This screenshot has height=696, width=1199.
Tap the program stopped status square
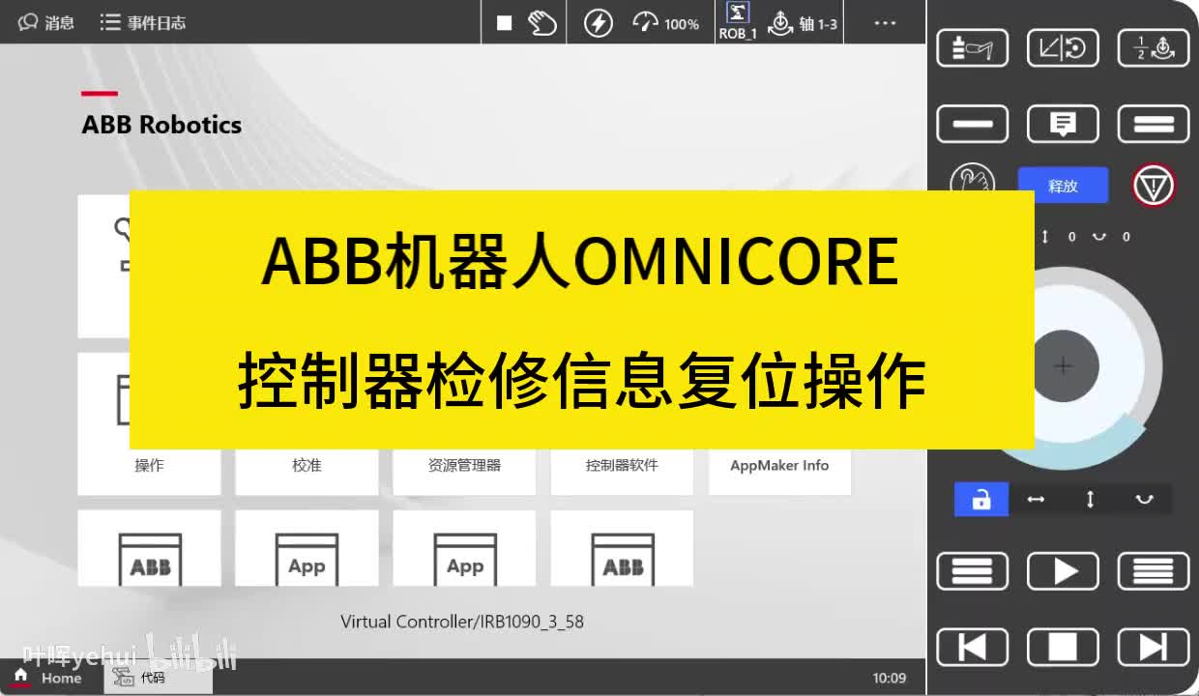504,23
